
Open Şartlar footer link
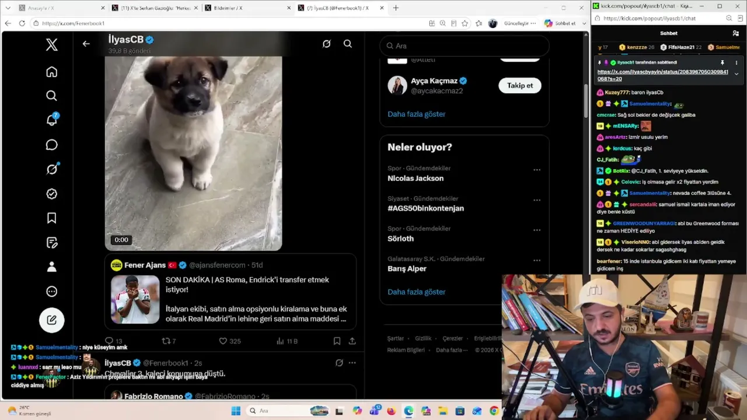pyautogui.click(x=396, y=338)
